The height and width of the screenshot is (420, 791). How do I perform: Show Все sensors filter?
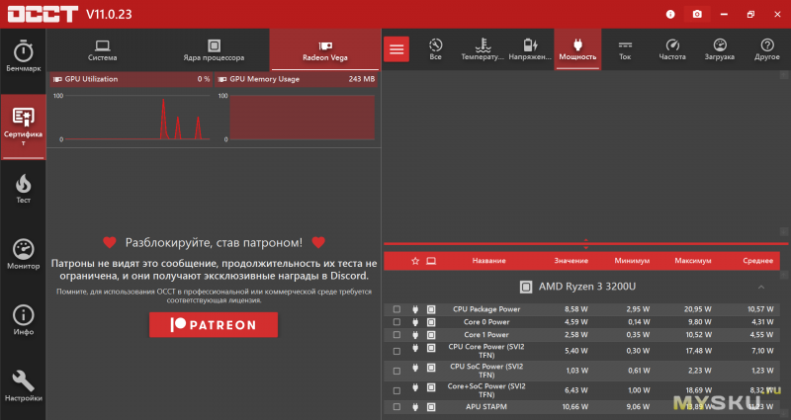point(435,49)
